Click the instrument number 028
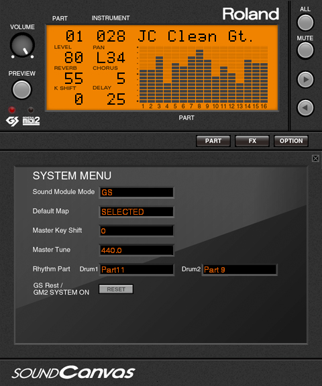This screenshot has width=322, height=386. (111, 36)
